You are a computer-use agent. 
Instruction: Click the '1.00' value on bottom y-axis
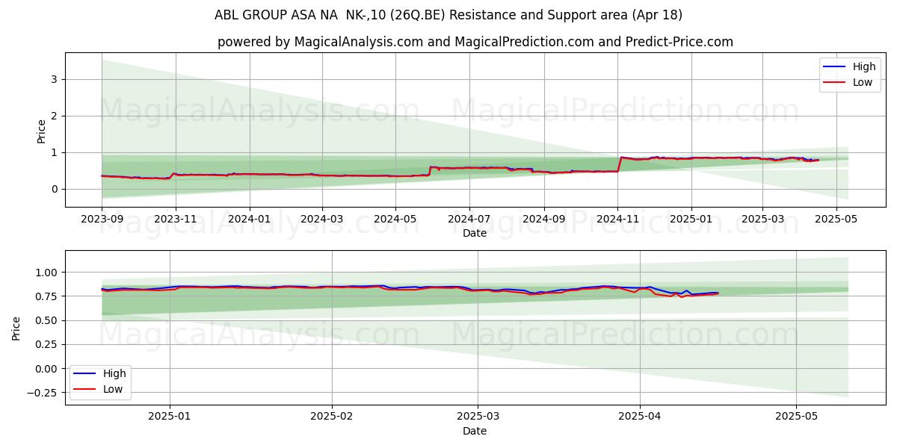coord(46,273)
